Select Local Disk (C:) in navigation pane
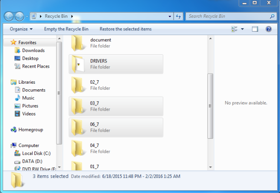Viewport: 280px width, 193px height. coord(36,153)
